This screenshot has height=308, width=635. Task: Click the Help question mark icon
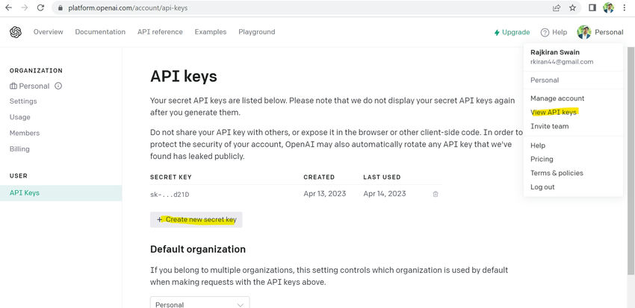545,32
